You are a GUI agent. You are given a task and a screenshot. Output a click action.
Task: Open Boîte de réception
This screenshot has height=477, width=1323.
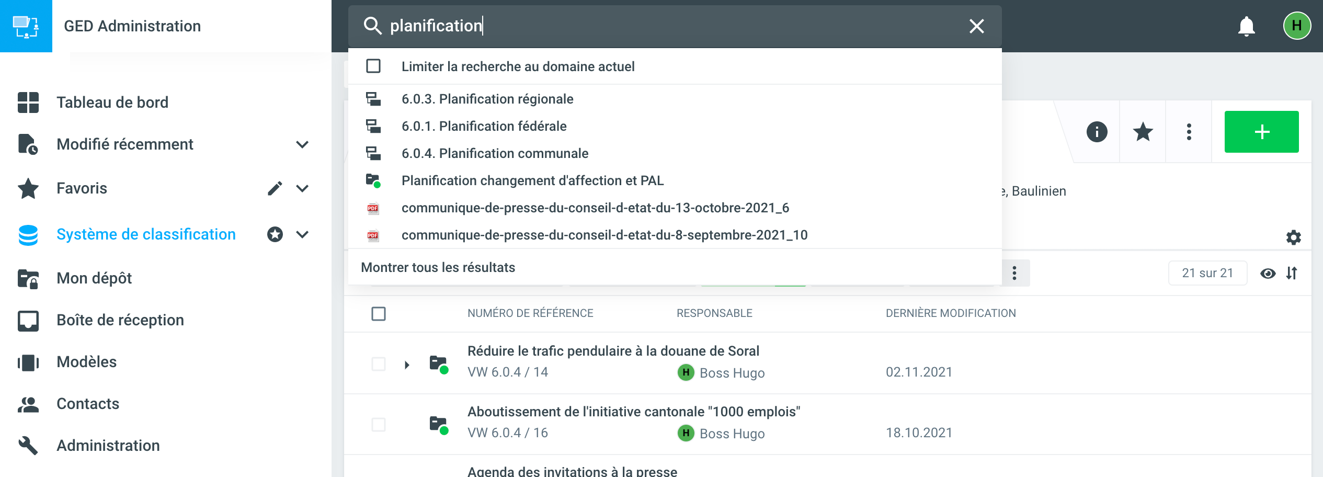click(x=120, y=320)
